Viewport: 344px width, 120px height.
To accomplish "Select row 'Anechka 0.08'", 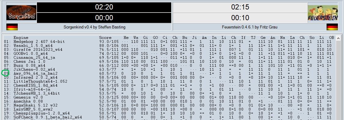I will tap(169, 101).
